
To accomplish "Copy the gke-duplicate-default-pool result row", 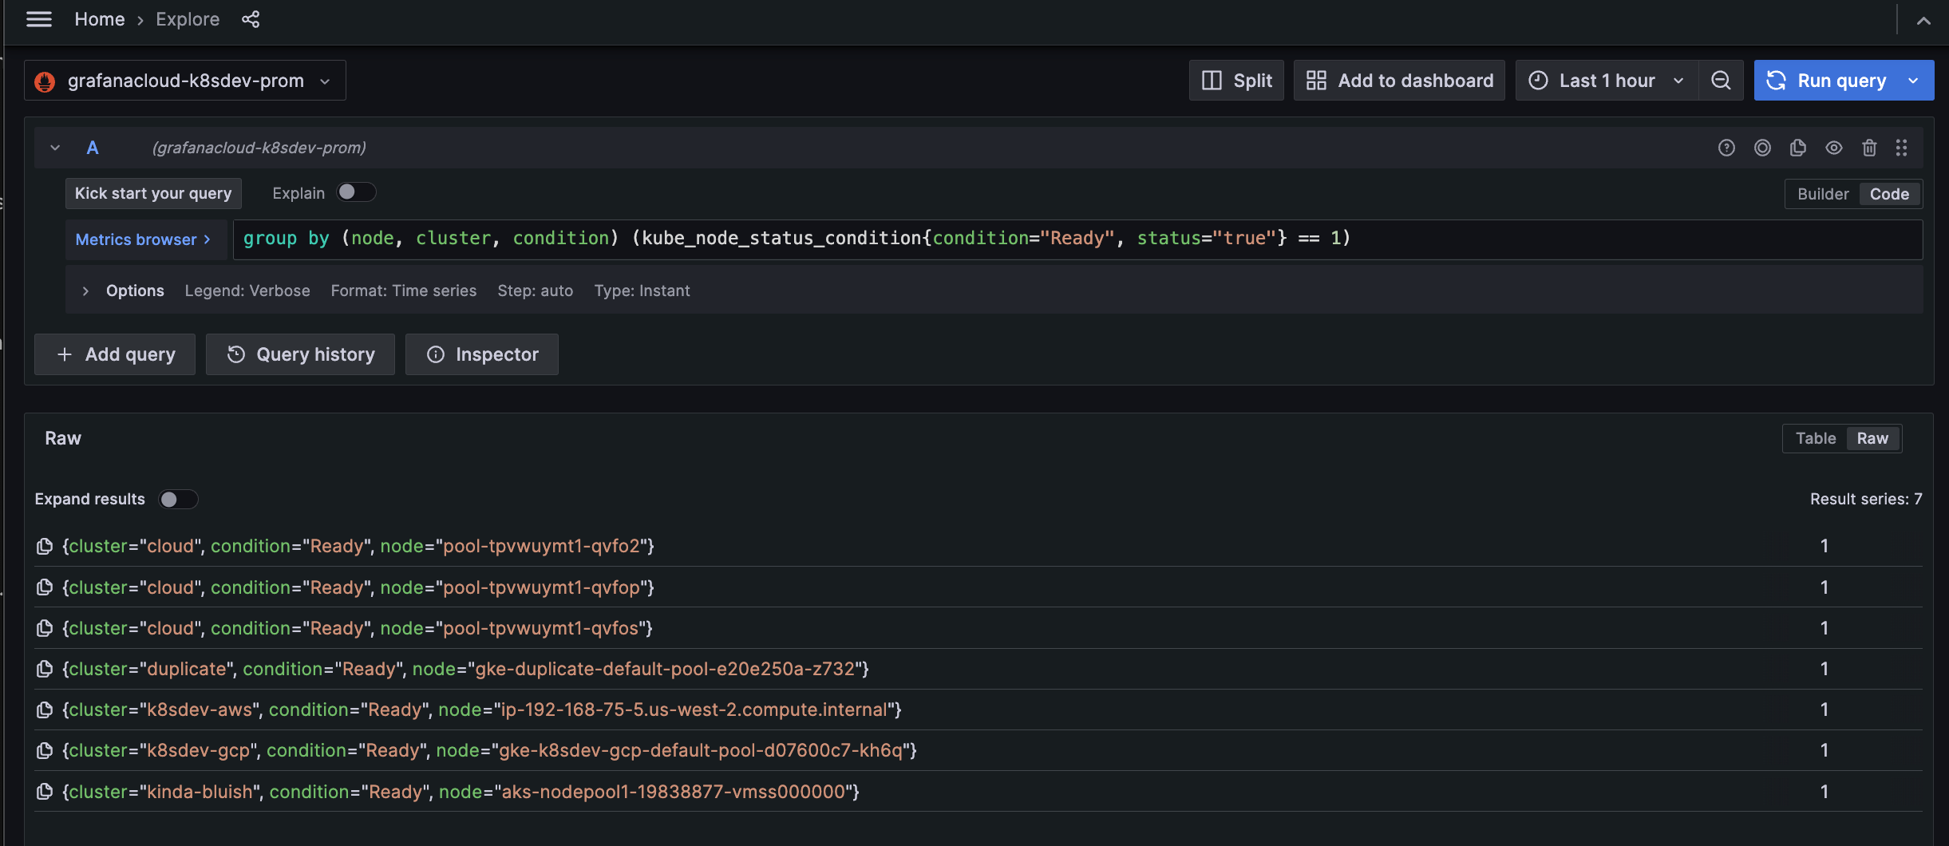I will coord(45,669).
